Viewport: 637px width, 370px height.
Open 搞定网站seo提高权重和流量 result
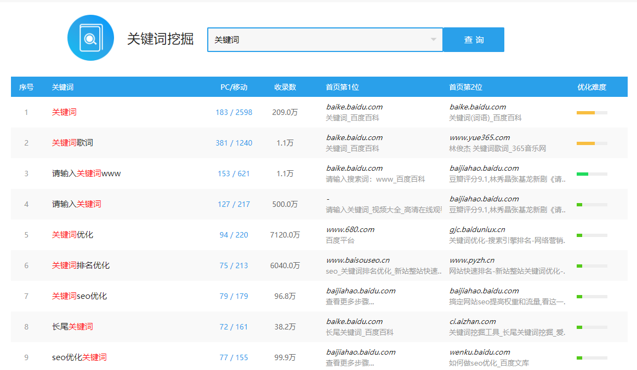pos(507,302)
